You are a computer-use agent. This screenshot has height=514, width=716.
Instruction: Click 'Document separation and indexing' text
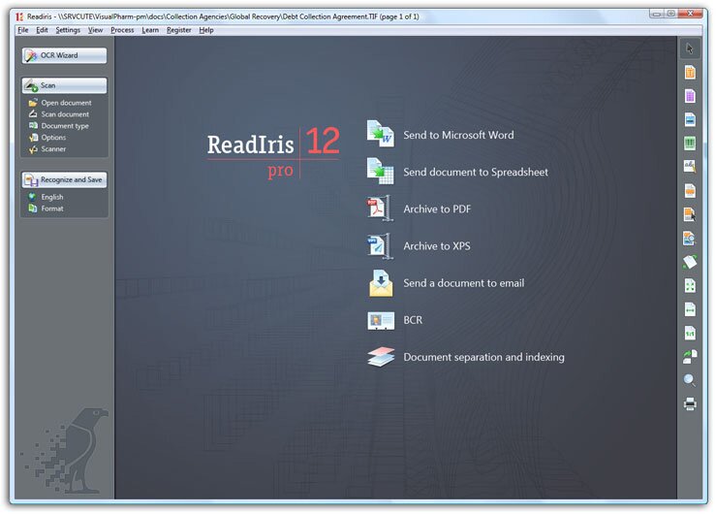click(x=483, y=357)
